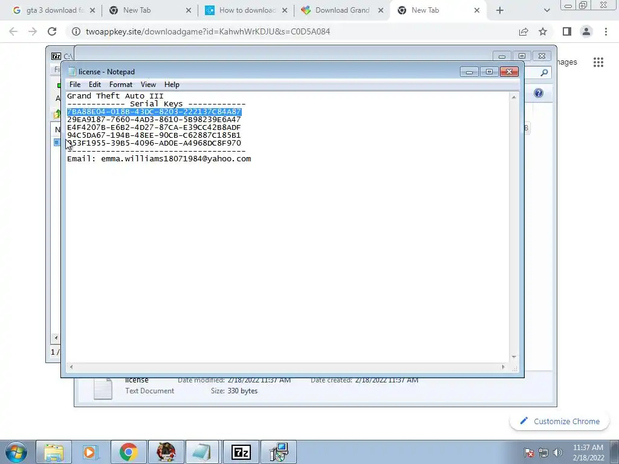This screenshot has height=464, width=619.
Task: Open the Notepad View menu
Action: (x=149, y=85)
